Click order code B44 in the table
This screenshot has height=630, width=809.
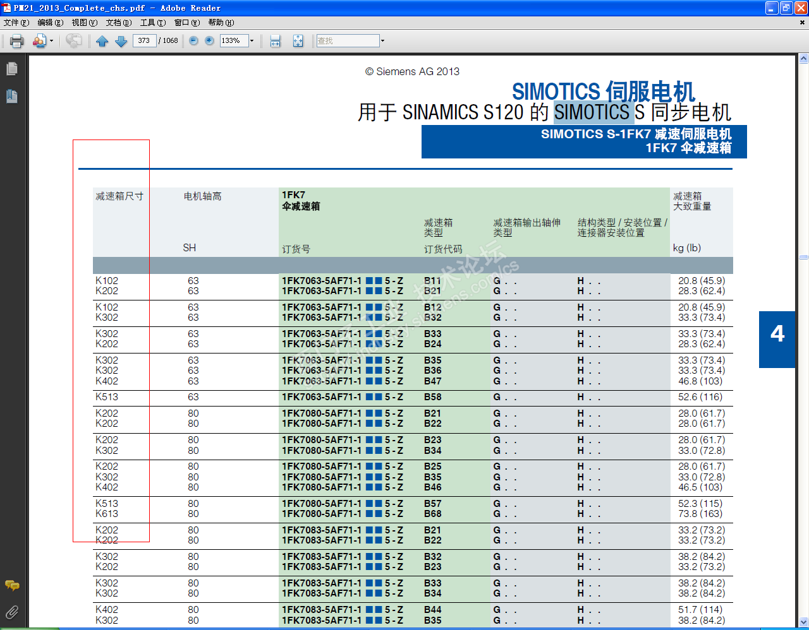[x=433, y=610]
